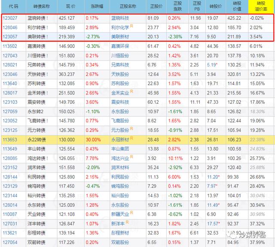
Task: Click conversion price 17.57 in 洋丰转债 row
Action: pos(213,224)
